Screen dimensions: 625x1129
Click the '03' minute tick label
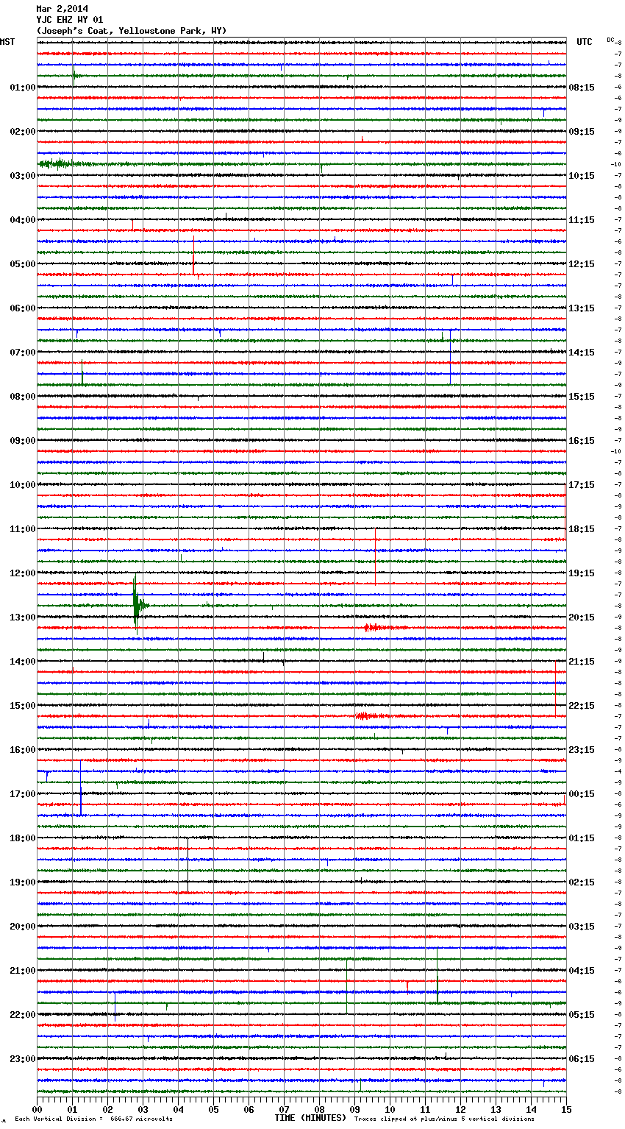(x=143, y=1109)
